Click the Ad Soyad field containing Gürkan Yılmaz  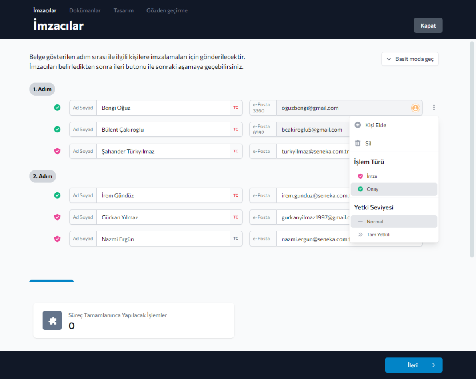(162, 217)
